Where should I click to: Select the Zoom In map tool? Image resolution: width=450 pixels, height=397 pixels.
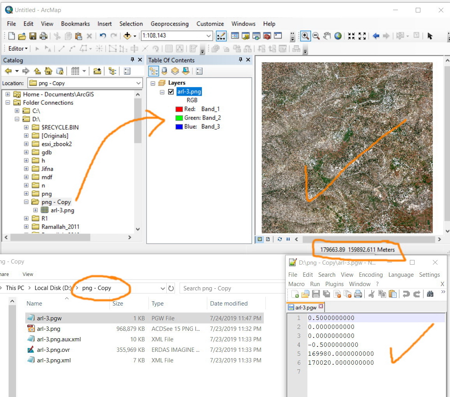305,36
